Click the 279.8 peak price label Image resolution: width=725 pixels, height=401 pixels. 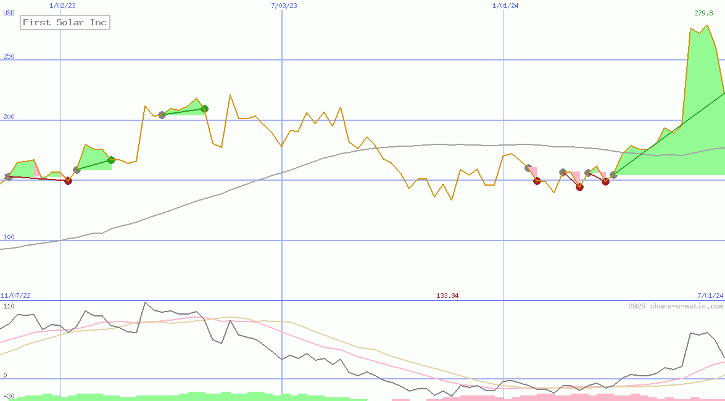pos(703,13)
